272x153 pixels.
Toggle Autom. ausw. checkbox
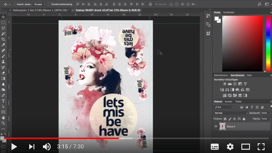[15, 4]
